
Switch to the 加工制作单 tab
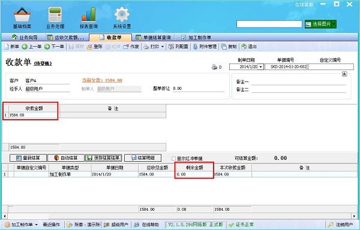coord(196,37)
